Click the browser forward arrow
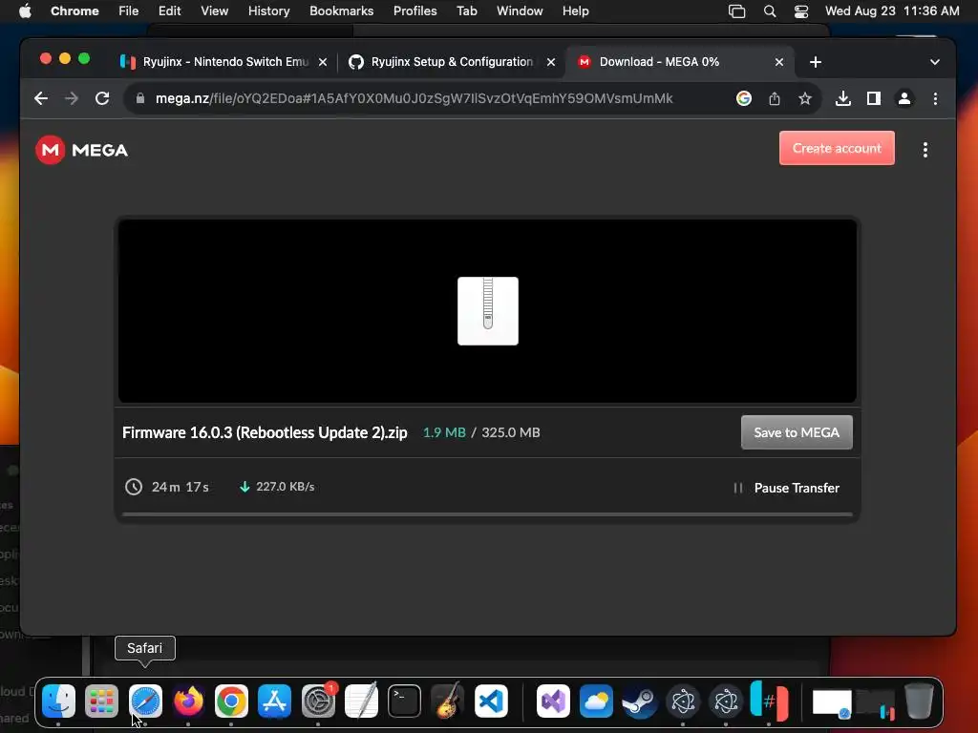Viewport: 978px width, 733px height. pos(72,98)
